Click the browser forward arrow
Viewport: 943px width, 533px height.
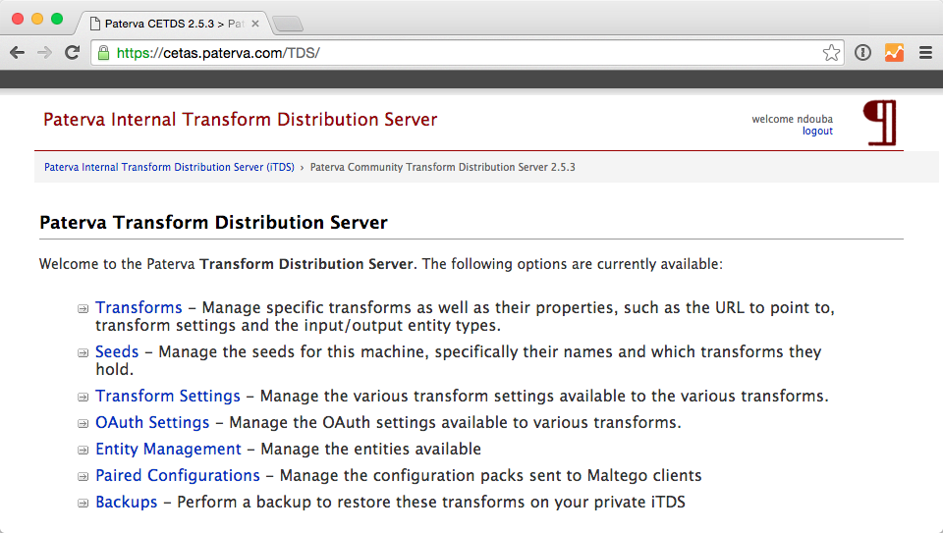click(x=44, y=53)
